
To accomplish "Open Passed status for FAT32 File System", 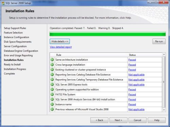I will tap(132, 94).
